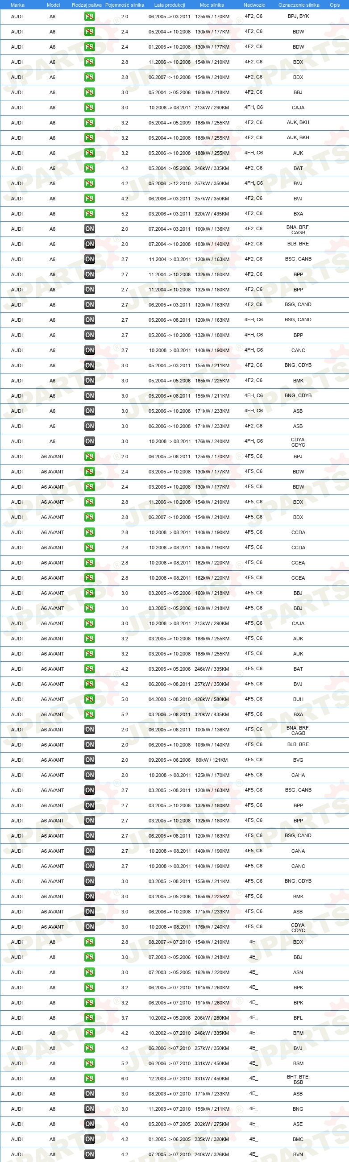Select the engine capacity value 3.7
This screenshot has width=349, height=1162.
pyautogui.click(x=125, y=1018)
